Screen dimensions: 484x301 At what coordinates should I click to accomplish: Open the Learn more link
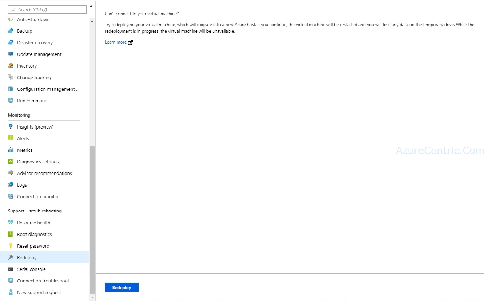click(x=116, y=42)
